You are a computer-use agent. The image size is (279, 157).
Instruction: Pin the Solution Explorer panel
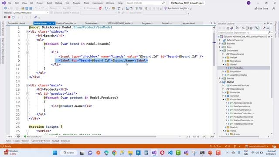[268, 24]
